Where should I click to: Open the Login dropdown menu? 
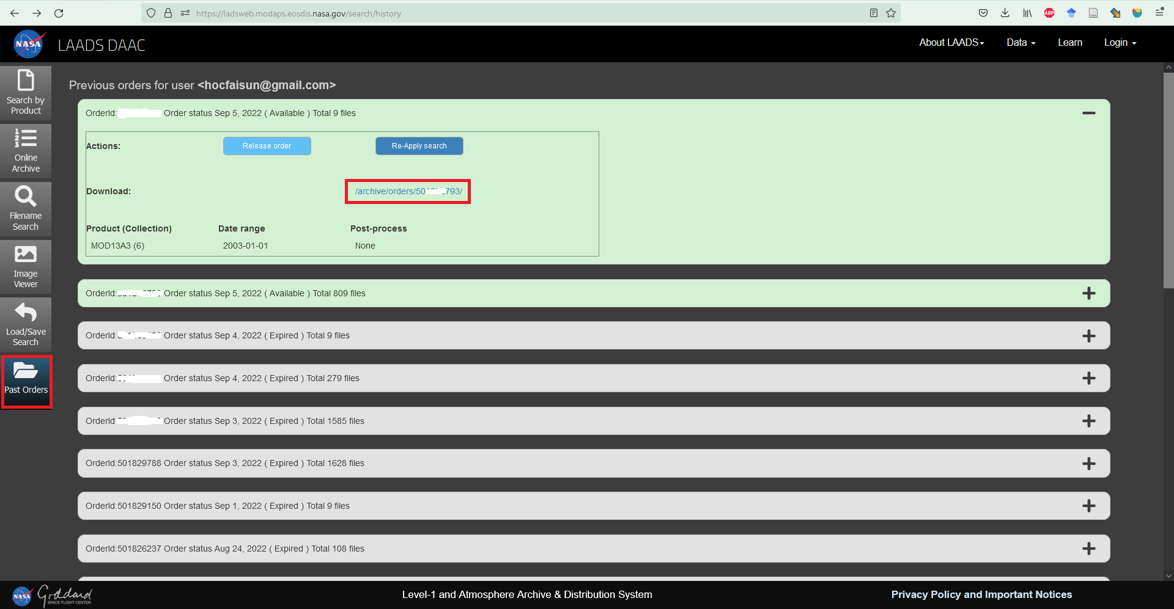(1120, 42)
